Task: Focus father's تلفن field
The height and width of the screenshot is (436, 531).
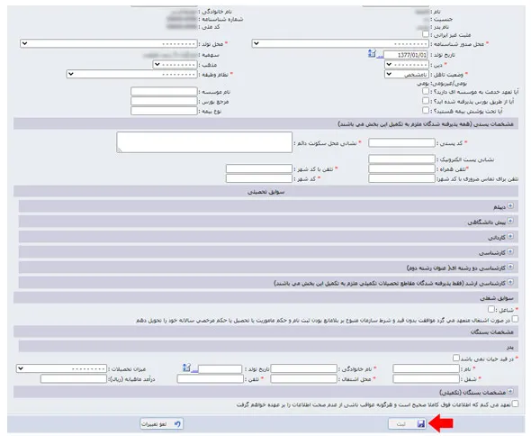Action: (211, 378)
